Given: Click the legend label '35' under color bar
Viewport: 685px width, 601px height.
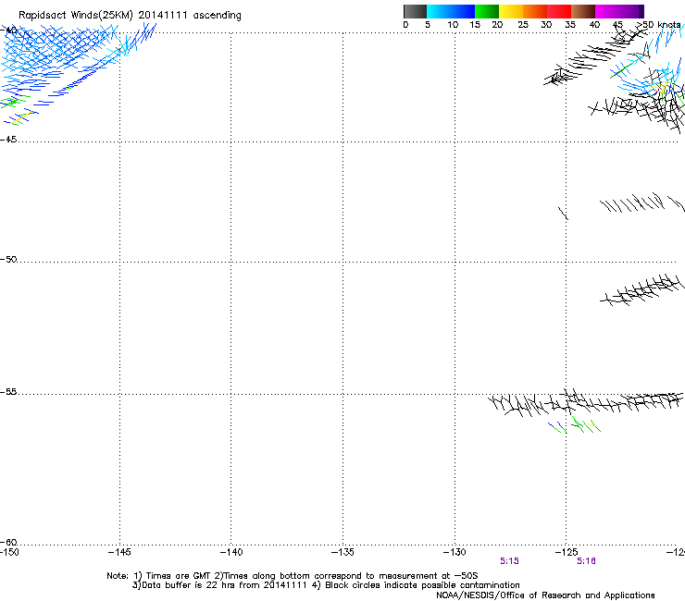Looking at the screenshot, I should tap(570, 25).
